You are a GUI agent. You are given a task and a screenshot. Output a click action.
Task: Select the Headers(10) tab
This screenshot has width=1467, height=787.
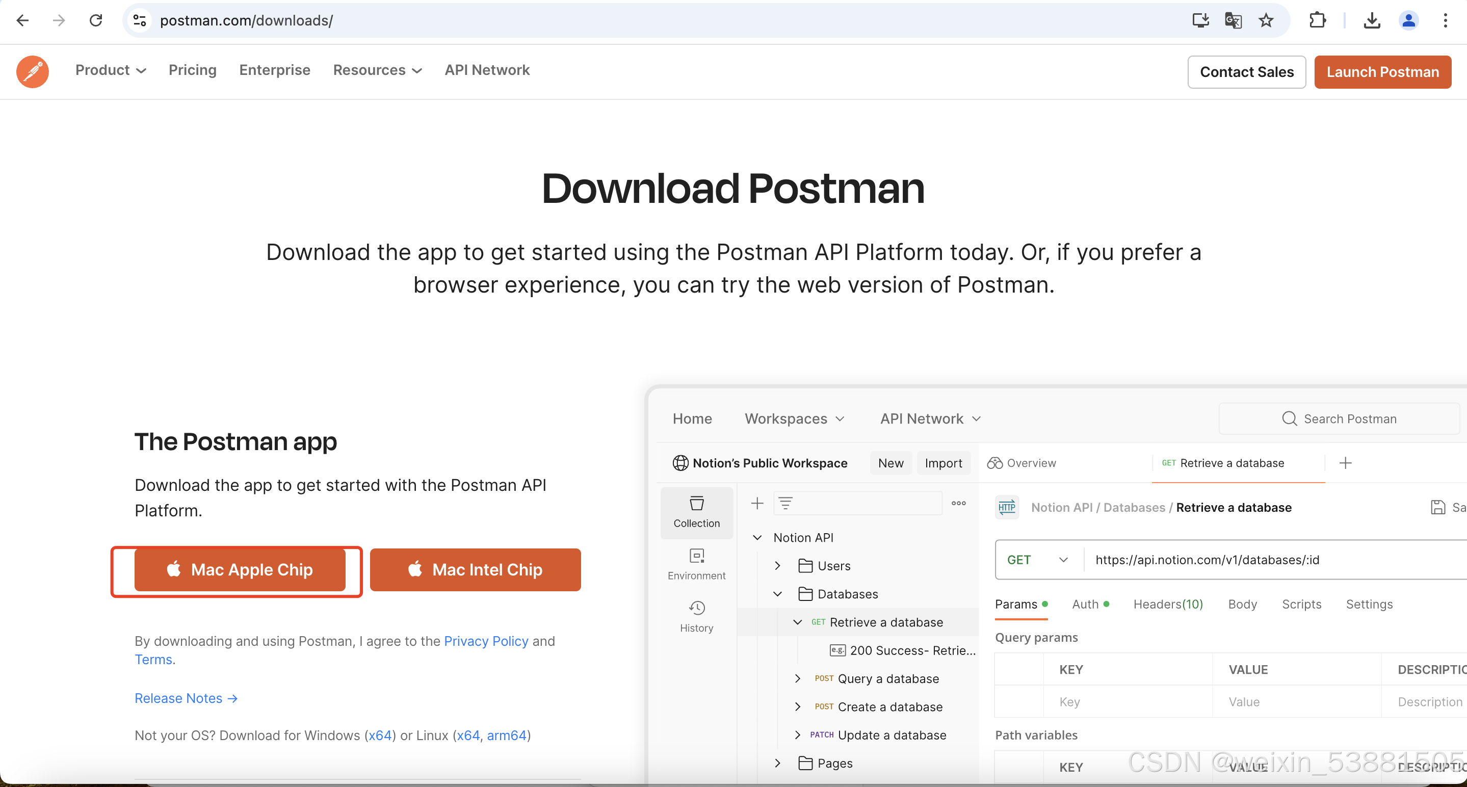(1168, 604)
